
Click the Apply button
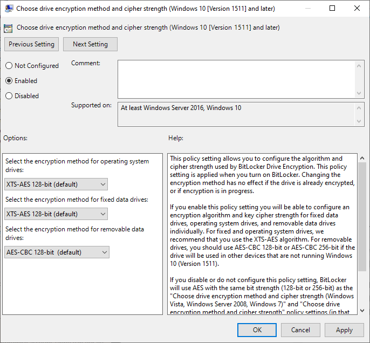[x=344, y=330]
